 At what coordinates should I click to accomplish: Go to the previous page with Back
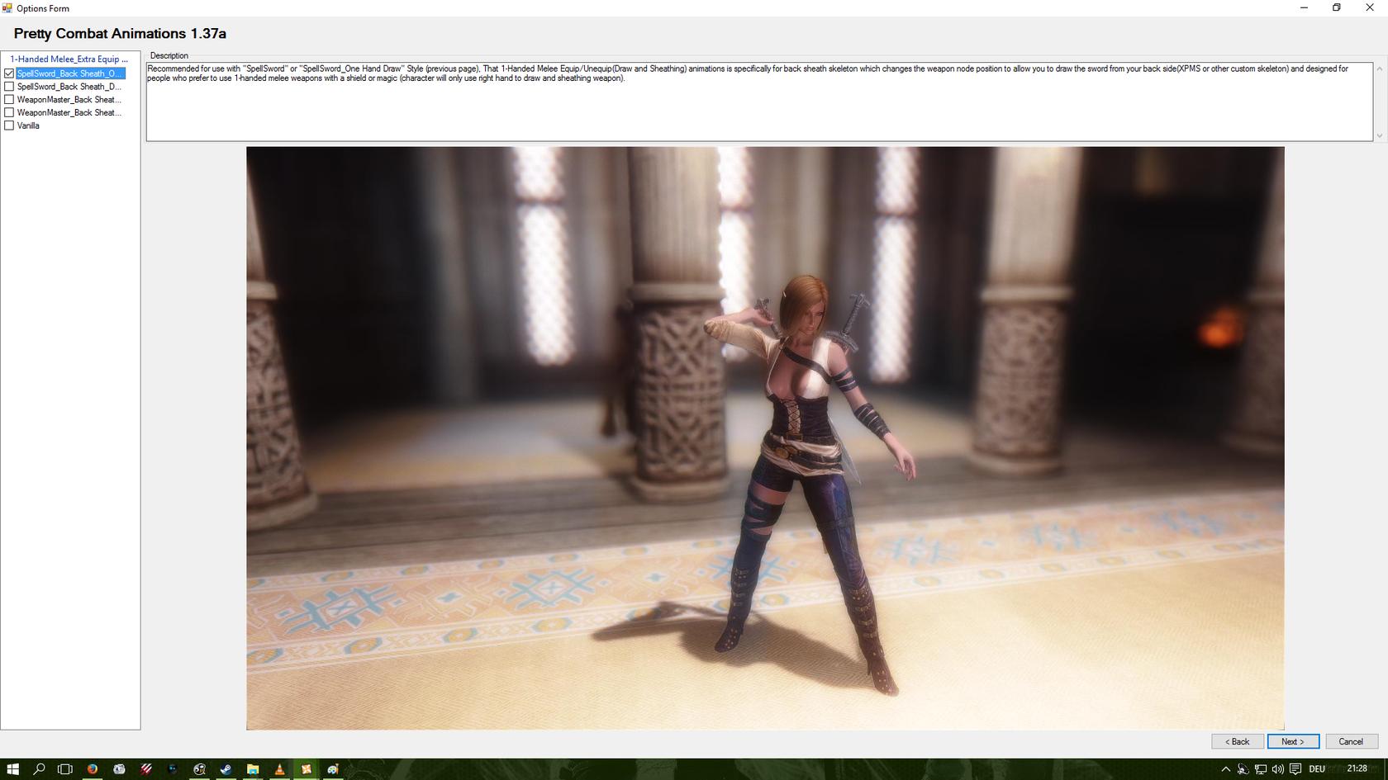(x=1237, y=741)
